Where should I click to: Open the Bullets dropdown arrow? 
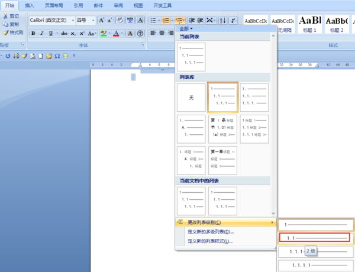coord(159,21)
